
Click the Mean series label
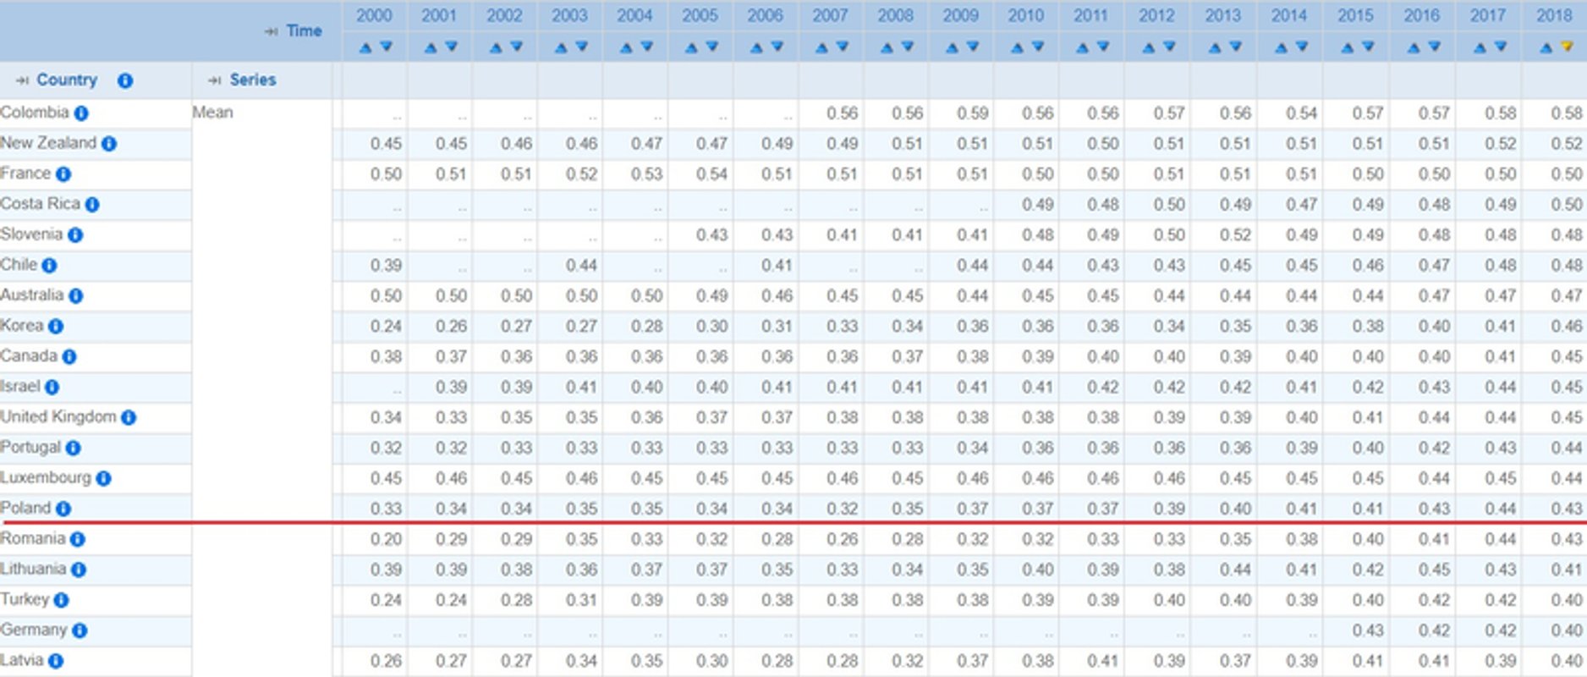tap(213, 113)
